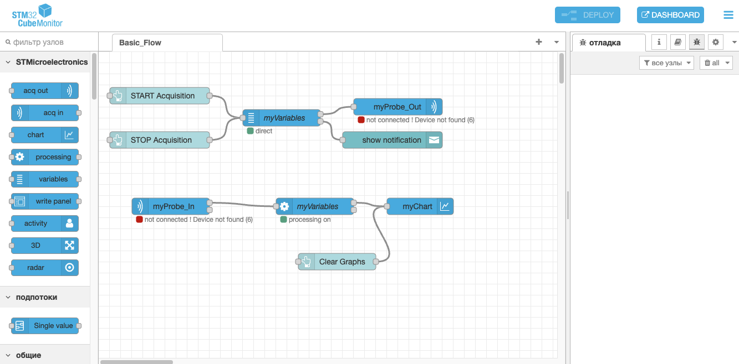Select the Clear Graphs node
Viewport: 739px width, 364px height.
[x=337, y=262]
